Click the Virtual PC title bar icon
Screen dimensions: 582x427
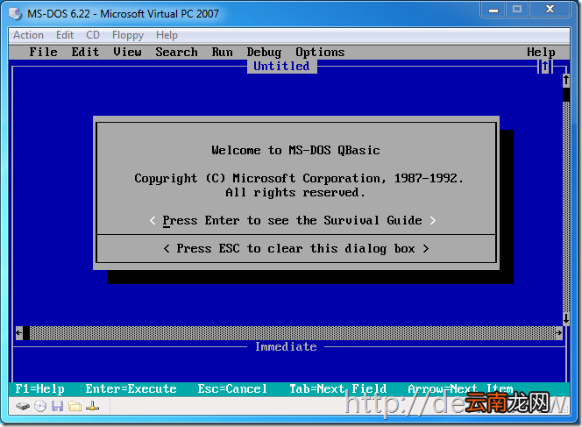coord(16,14)
